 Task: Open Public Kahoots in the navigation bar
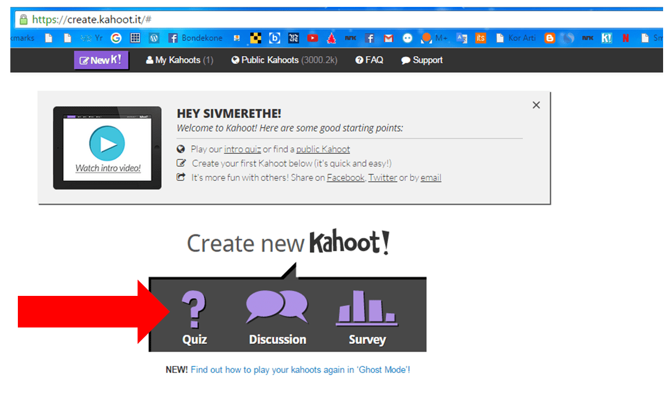click(284, 60)
